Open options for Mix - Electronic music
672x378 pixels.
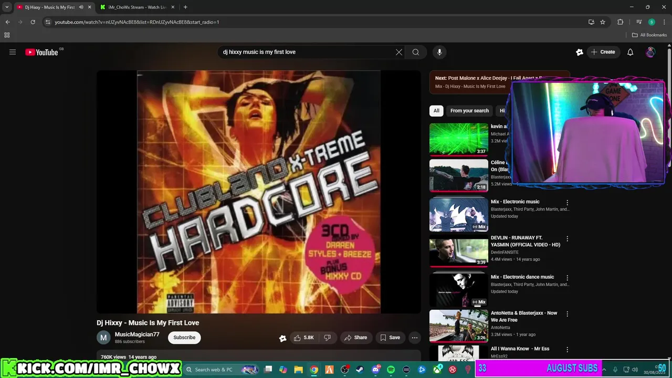pyautogui.click(x=567, y=202)
